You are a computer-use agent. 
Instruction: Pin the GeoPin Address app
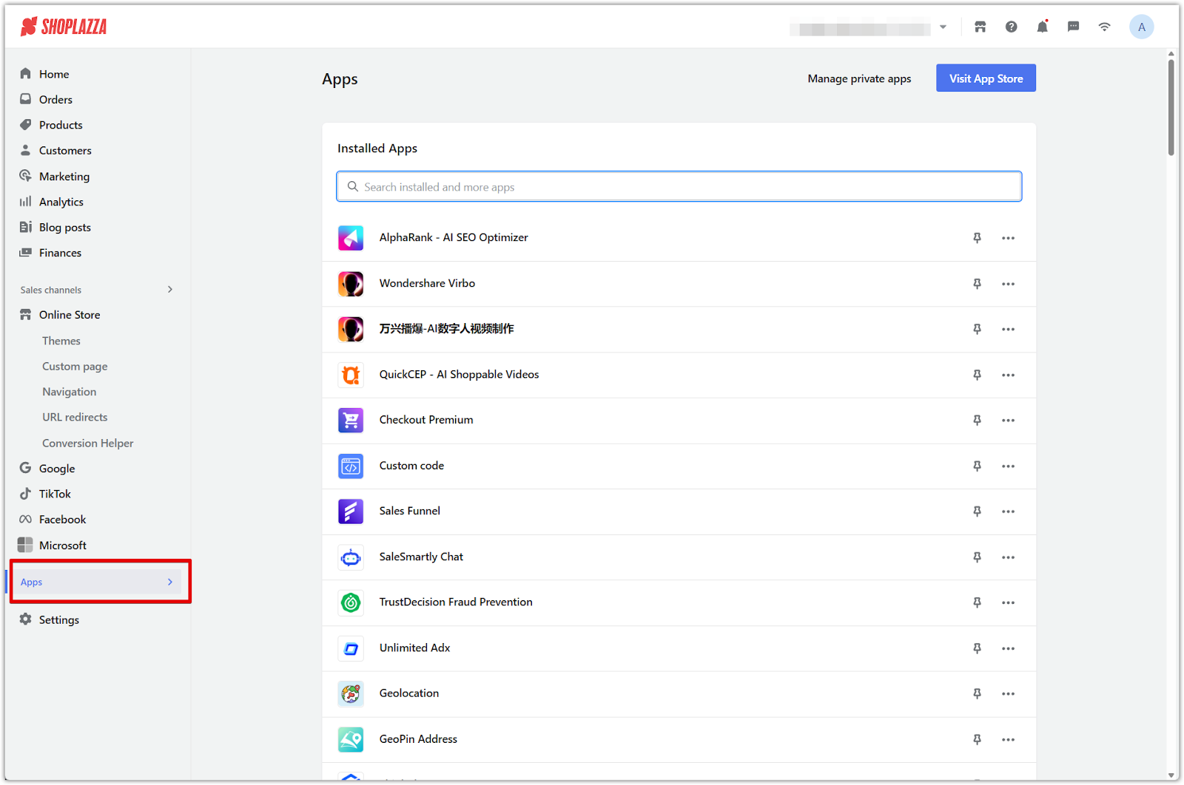coord(977,739)
